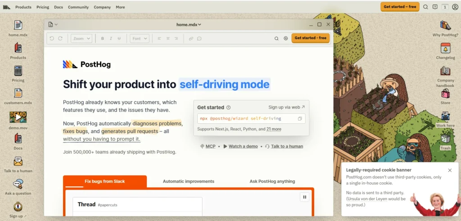The height and width of the screenshot is (221, 461).
Task: Open Talk to a human envelope icon
Action: click(18, 161)
